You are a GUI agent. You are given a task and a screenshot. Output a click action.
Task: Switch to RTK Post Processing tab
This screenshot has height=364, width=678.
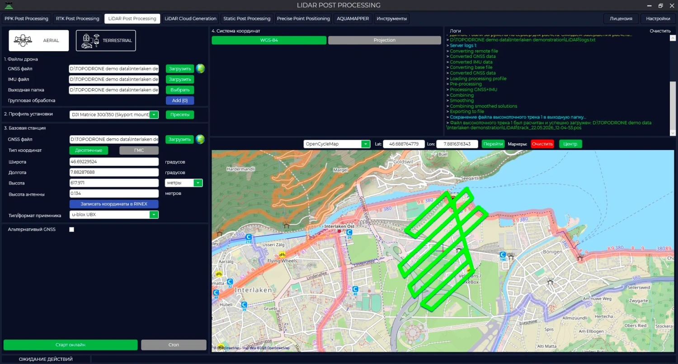click(77, 19)
